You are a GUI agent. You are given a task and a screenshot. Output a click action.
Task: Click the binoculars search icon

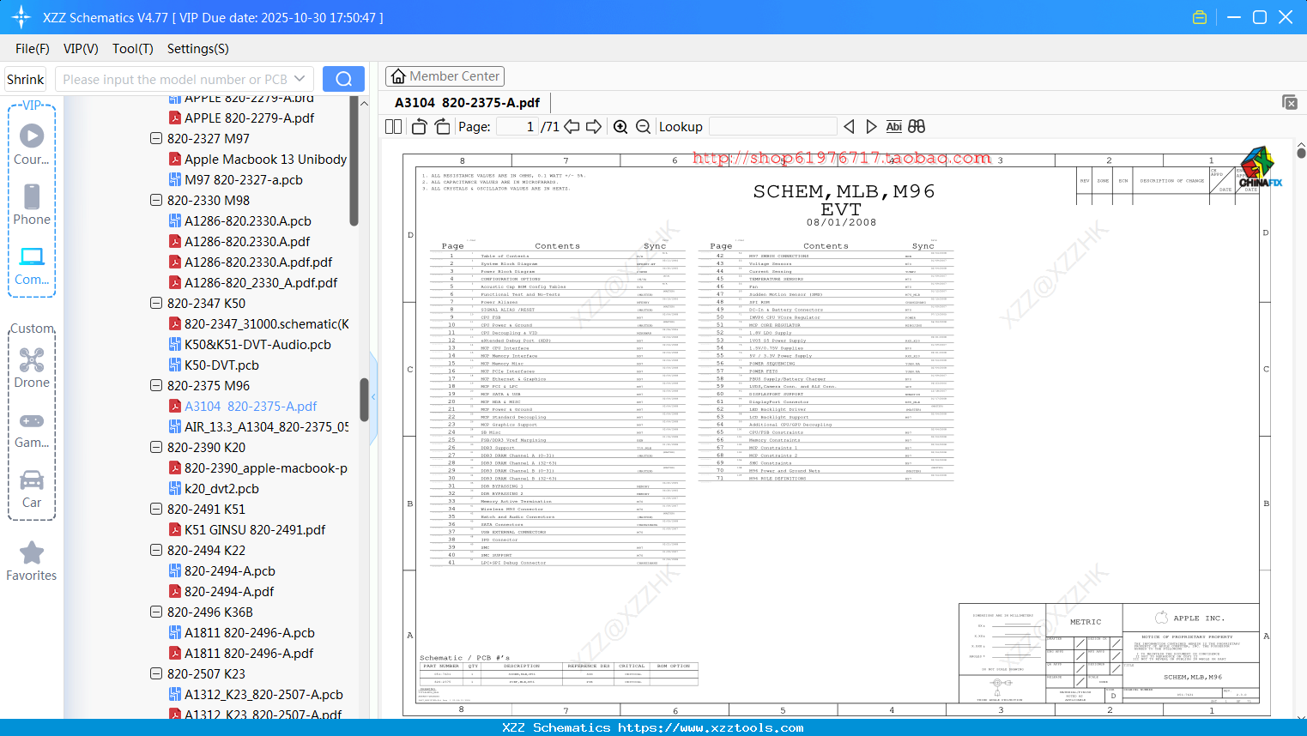(917, 126)
